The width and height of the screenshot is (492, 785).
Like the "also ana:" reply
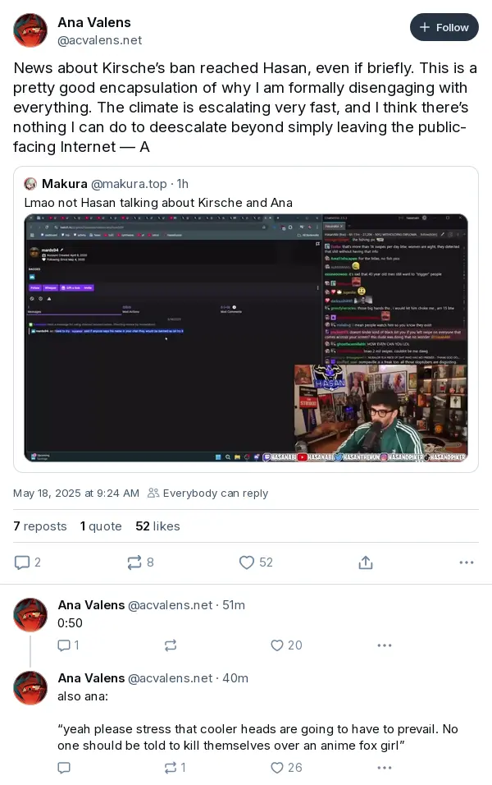(x=277, y=768)
